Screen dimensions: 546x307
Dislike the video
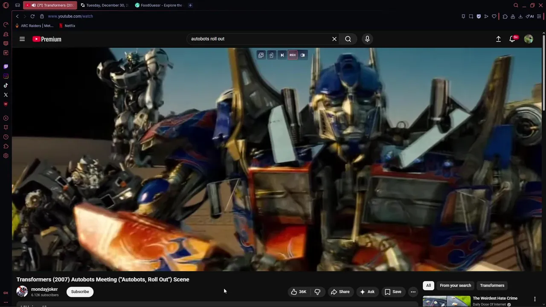pyautogui.click(x=317, y=292)
